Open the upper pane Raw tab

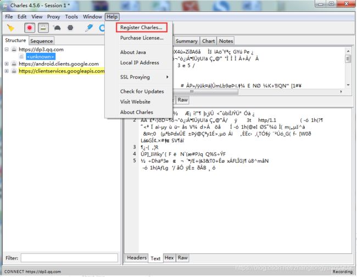click(182, 100)
